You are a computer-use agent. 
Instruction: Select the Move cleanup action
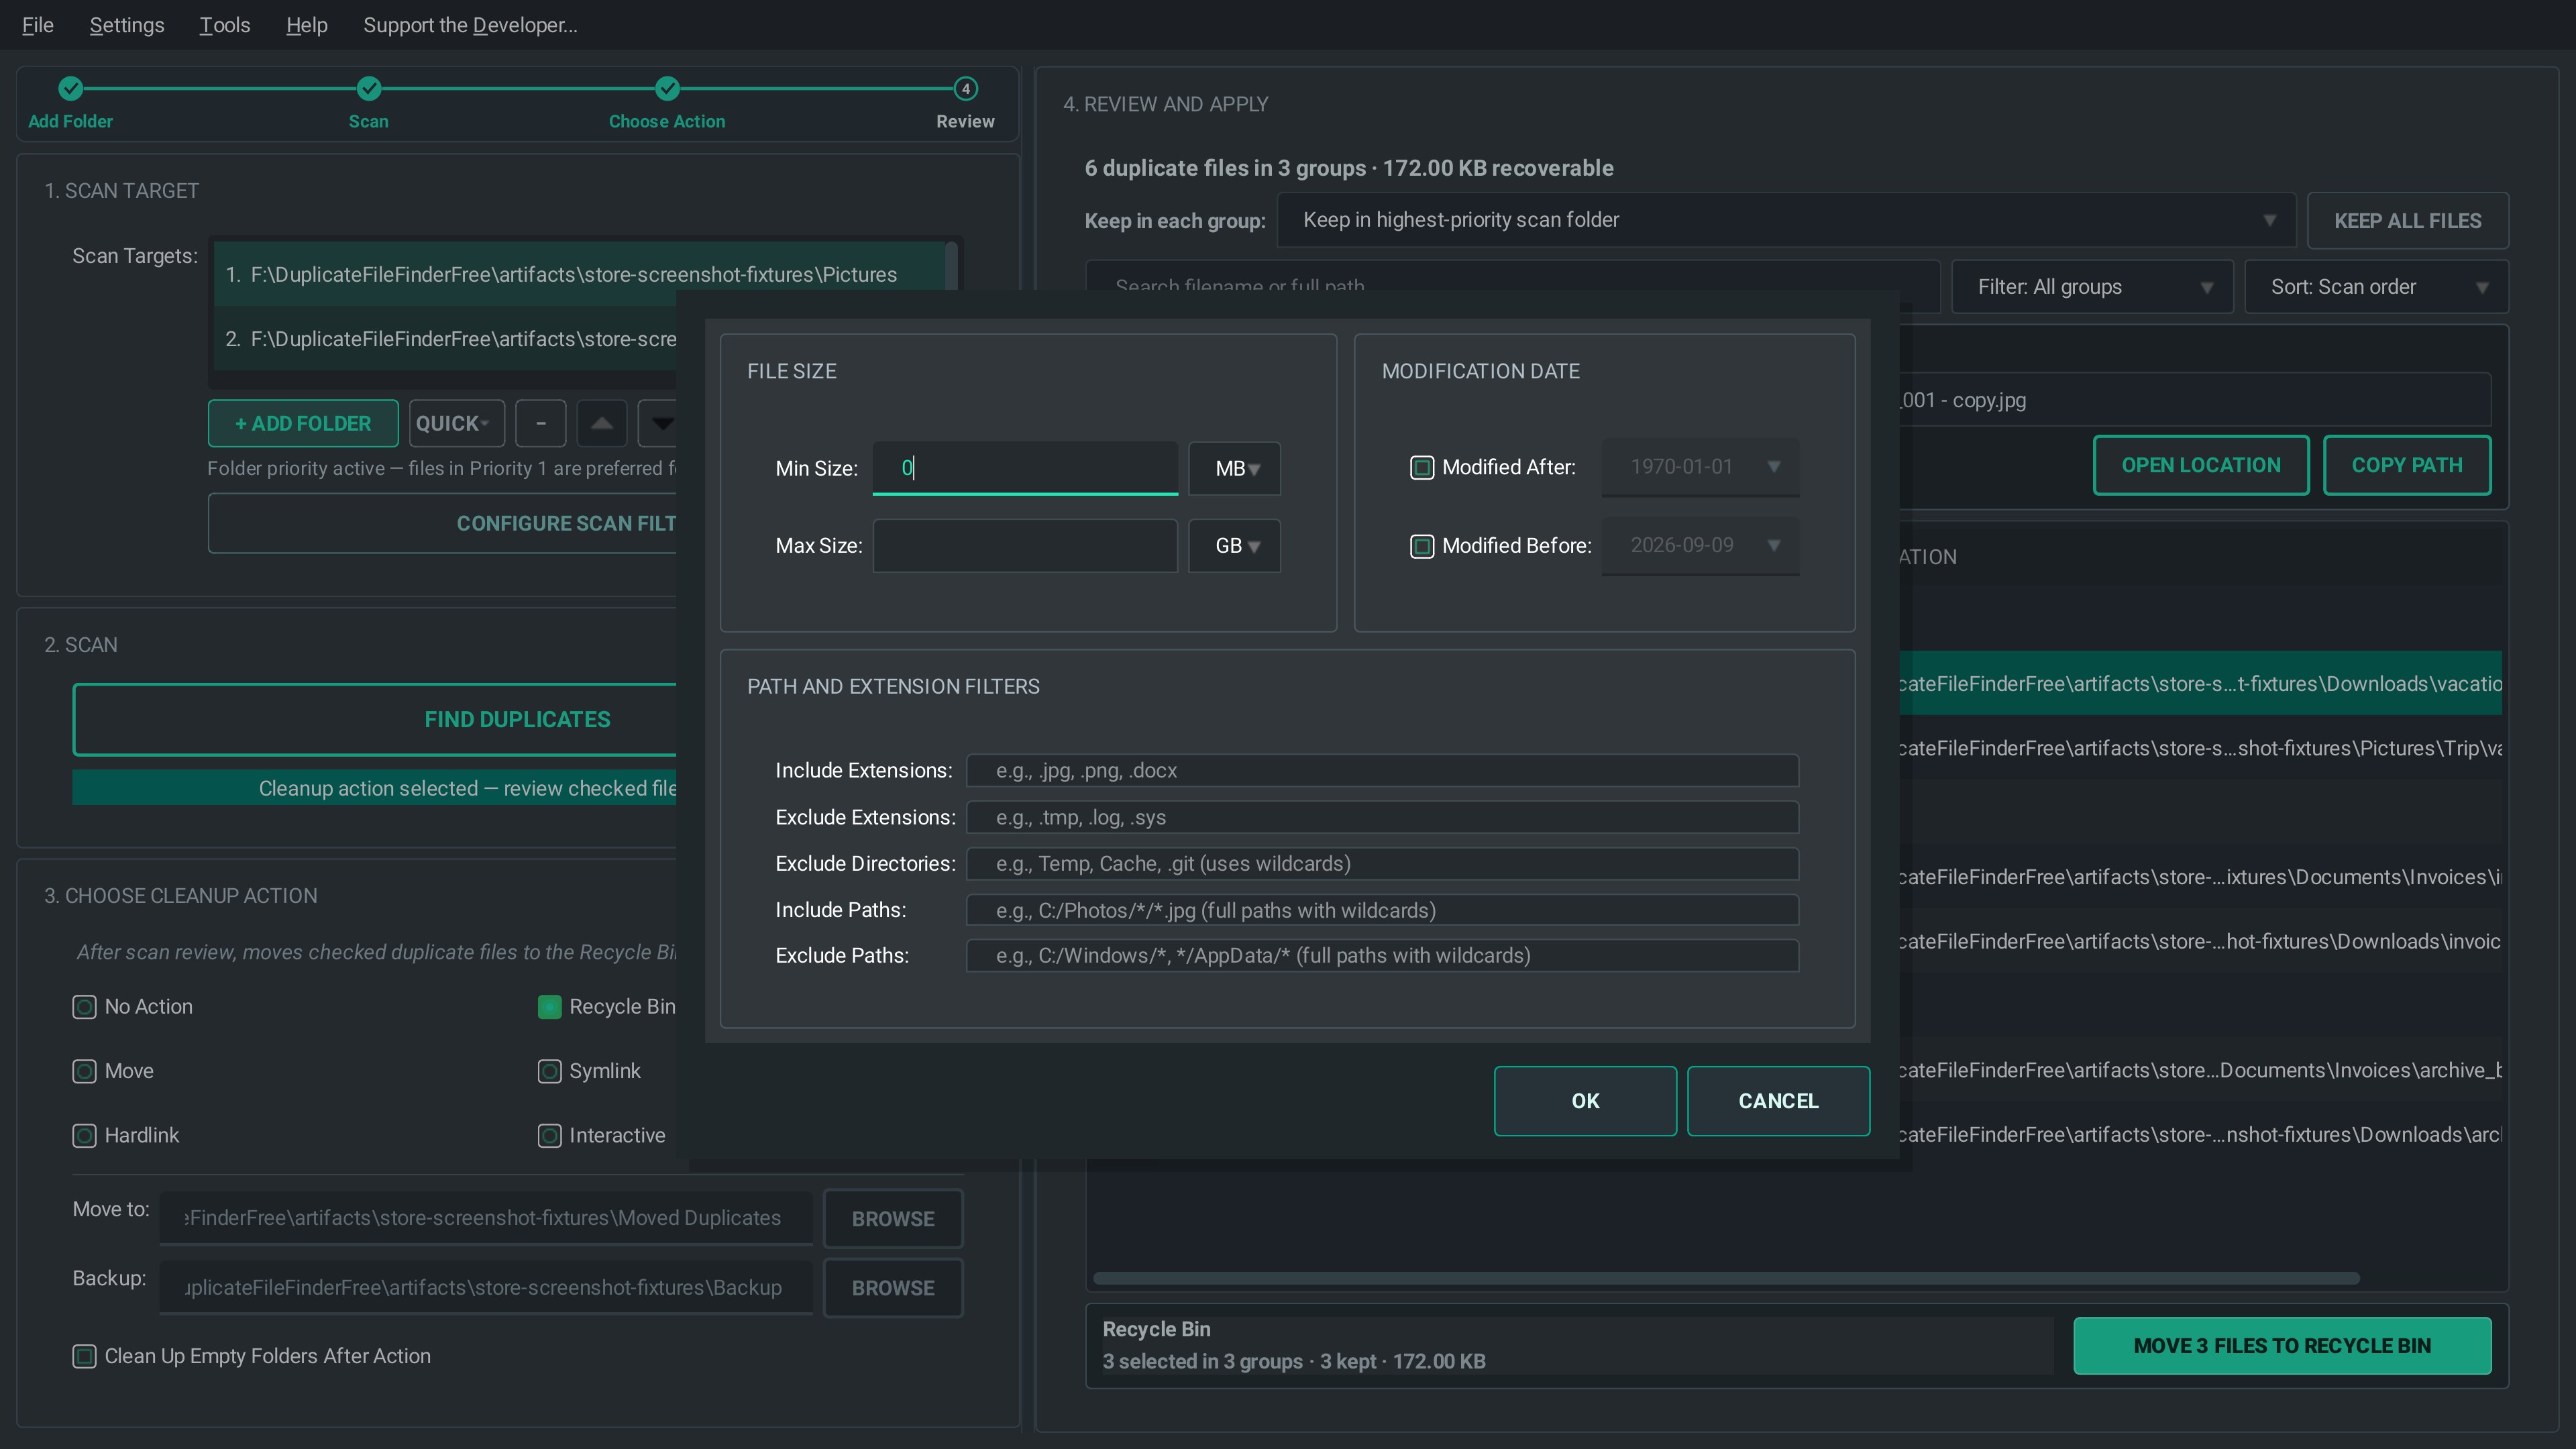tap(84, 1071)
